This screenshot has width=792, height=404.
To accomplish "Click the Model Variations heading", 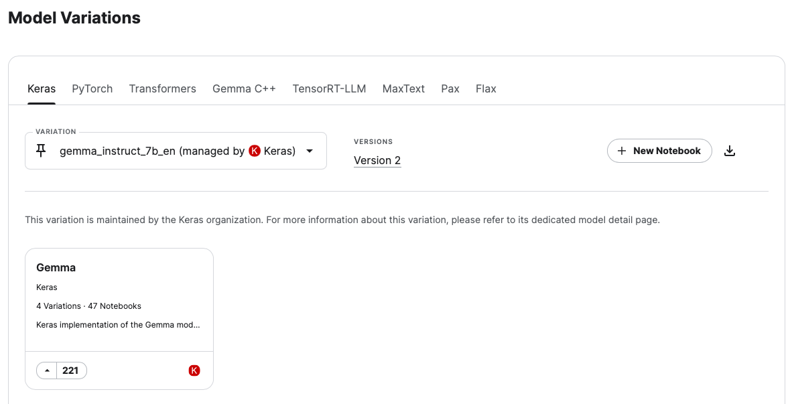I will pos(74,17).
